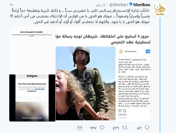Open the tweet date ٧ يناير
The width and height of the screenshot is (176, 133).
(x=101, y=5)
